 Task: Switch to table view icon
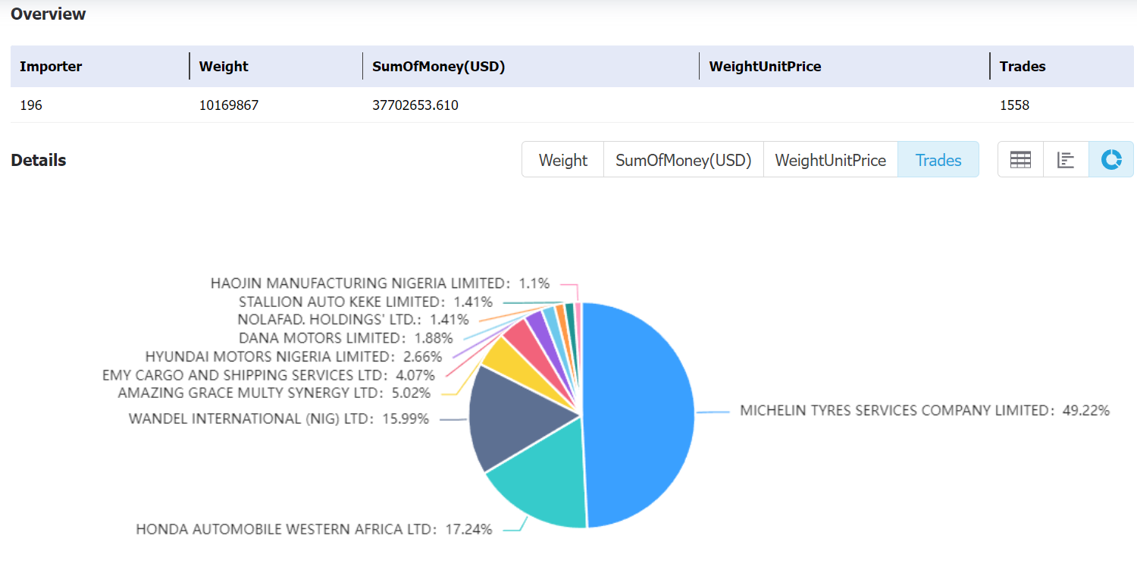tap(1020, 160)
